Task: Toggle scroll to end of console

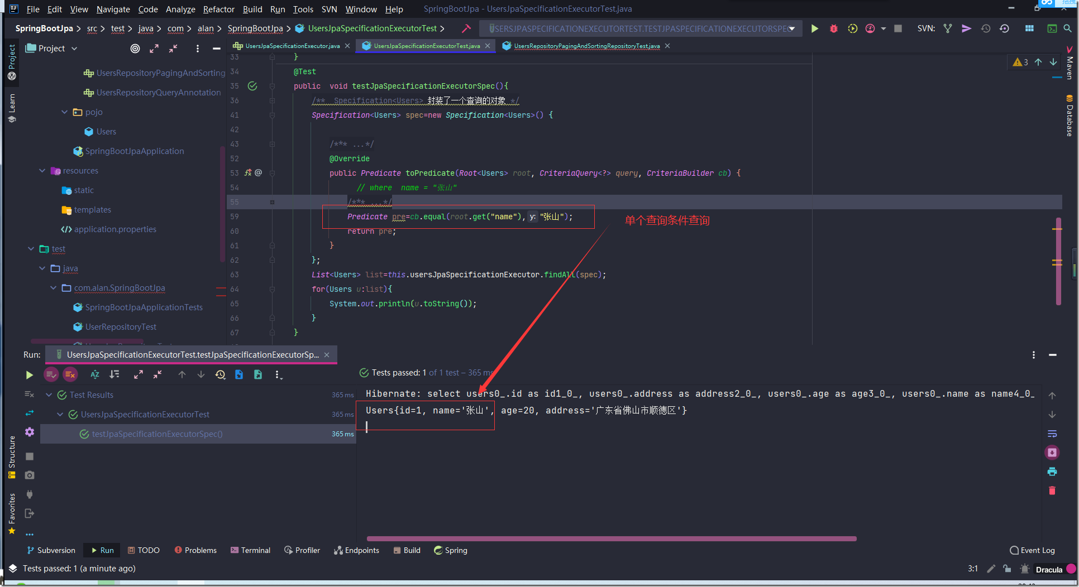Action: (1052, 453)
